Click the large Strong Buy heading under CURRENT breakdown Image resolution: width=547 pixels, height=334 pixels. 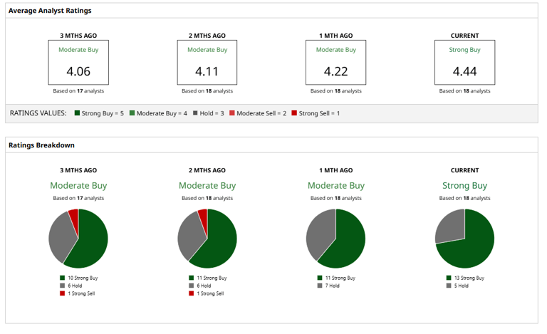click(464, 186)
